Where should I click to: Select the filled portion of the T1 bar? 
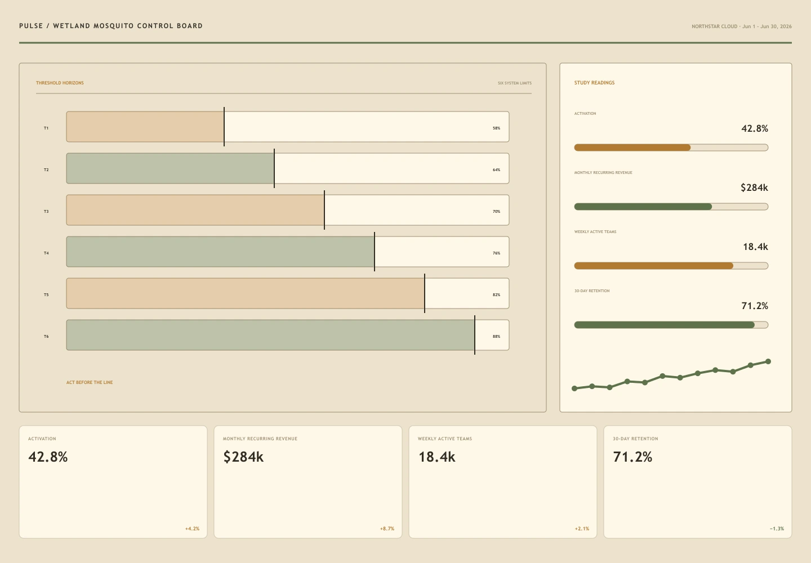[x=145, y=127]
